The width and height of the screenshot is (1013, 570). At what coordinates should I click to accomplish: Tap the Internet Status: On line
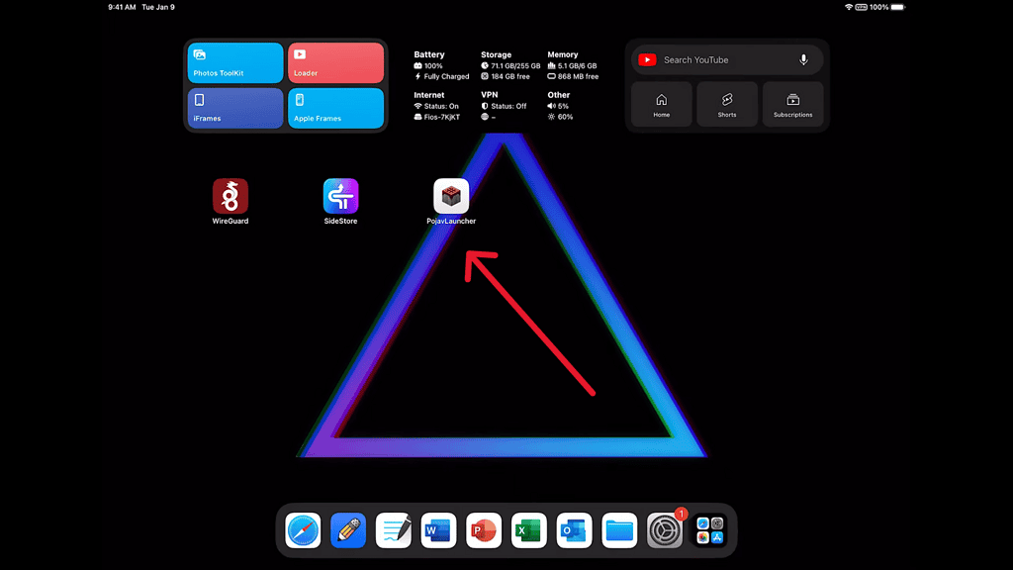pyautogui.click(x=441, y=106)
